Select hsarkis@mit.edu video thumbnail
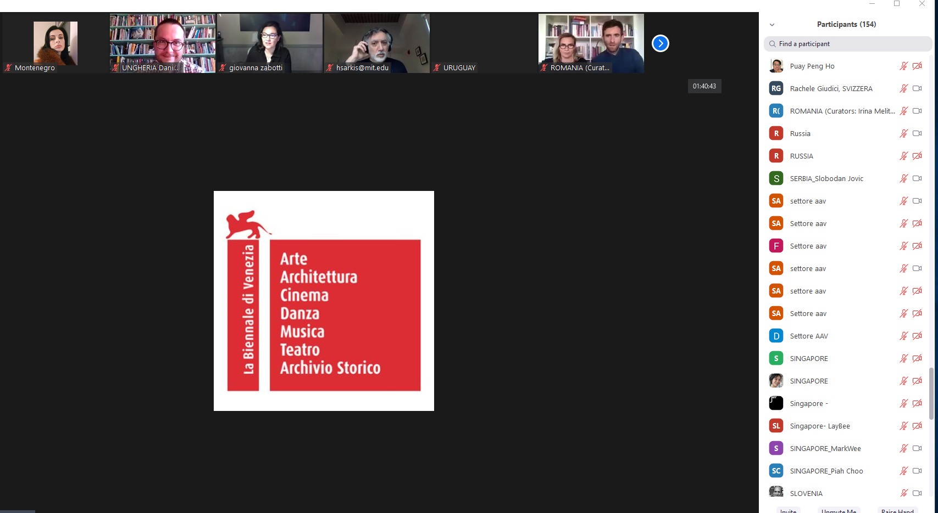Image resolution: width=938 pixels, height=513 pixels. [376, 43]
